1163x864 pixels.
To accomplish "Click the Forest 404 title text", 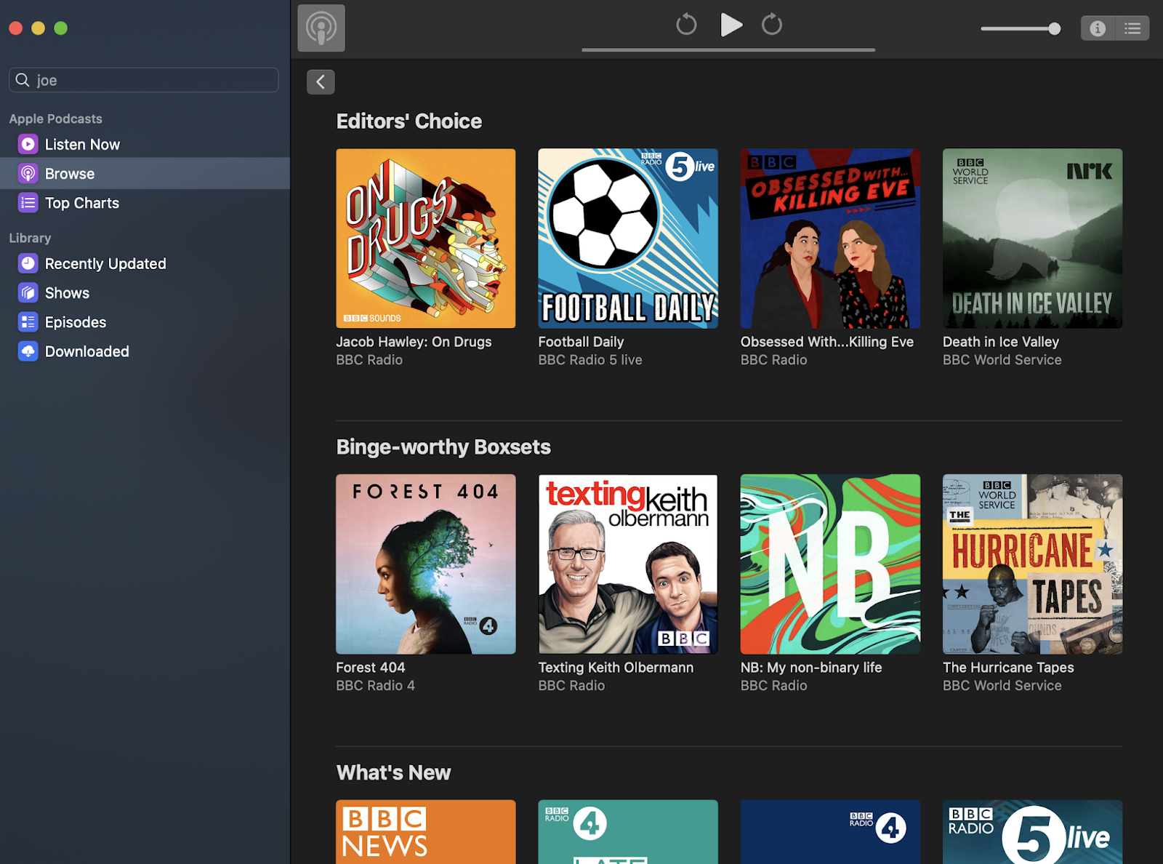I will tap(371, 668).
